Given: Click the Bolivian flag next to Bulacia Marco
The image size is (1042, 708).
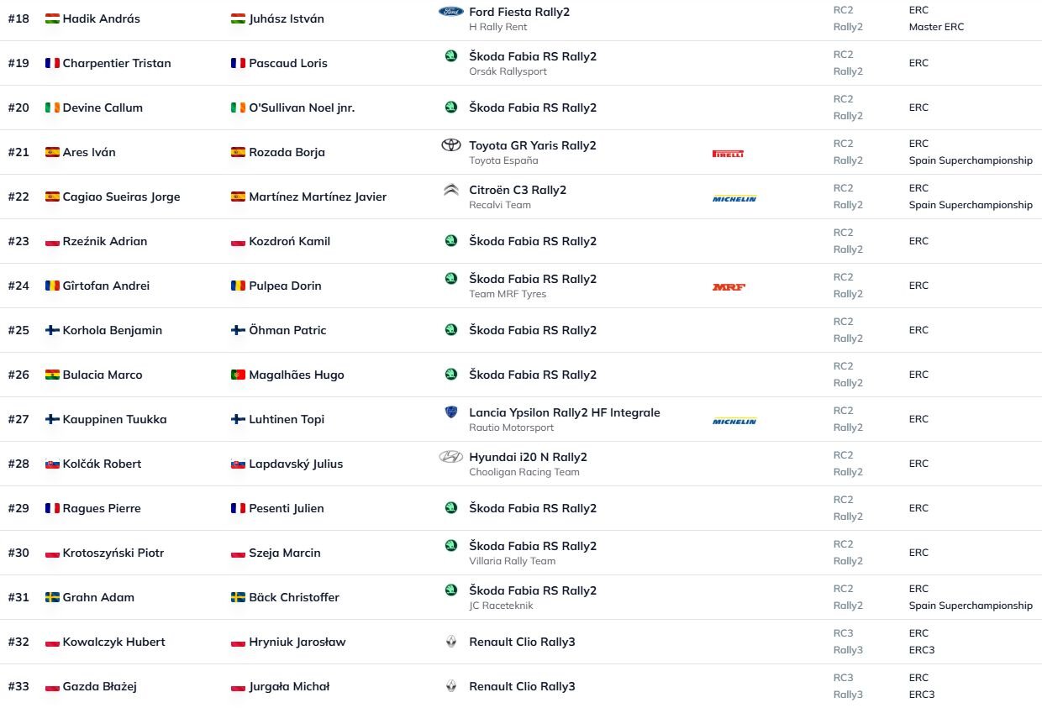Looking at the screenshot, I should [x=52, y=375].
